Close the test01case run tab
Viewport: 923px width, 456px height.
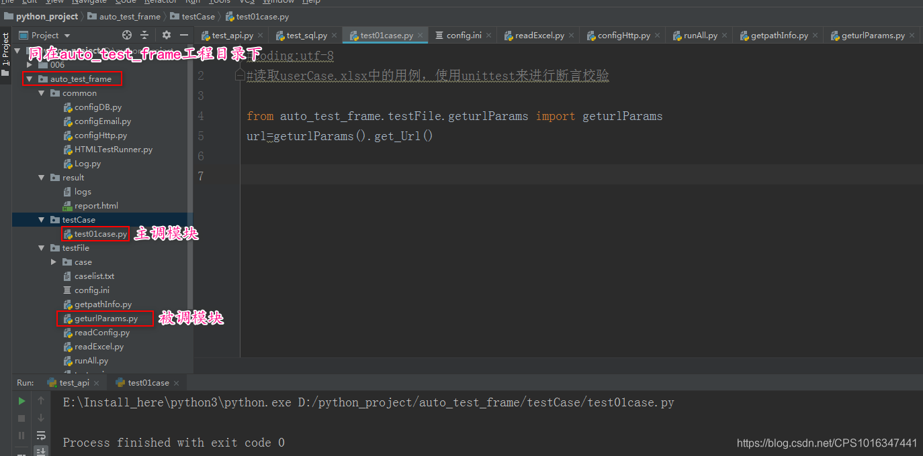[x=177, y=383]
